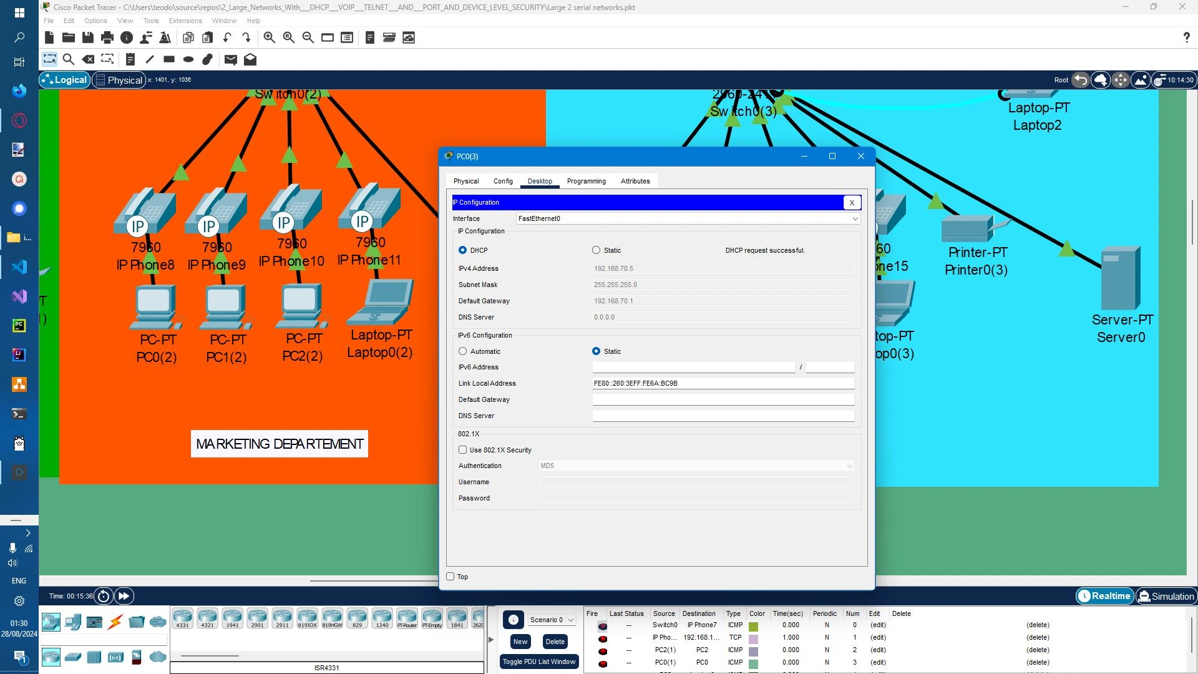Select Automatic IPv6 configuration radio

(x=462, y=351)
